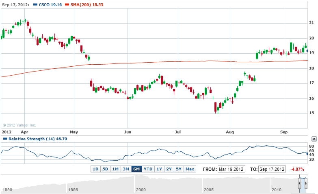This screenshot has height=194, width=318.
Task: Click the 17 price axis label
Action: point(312,83)
